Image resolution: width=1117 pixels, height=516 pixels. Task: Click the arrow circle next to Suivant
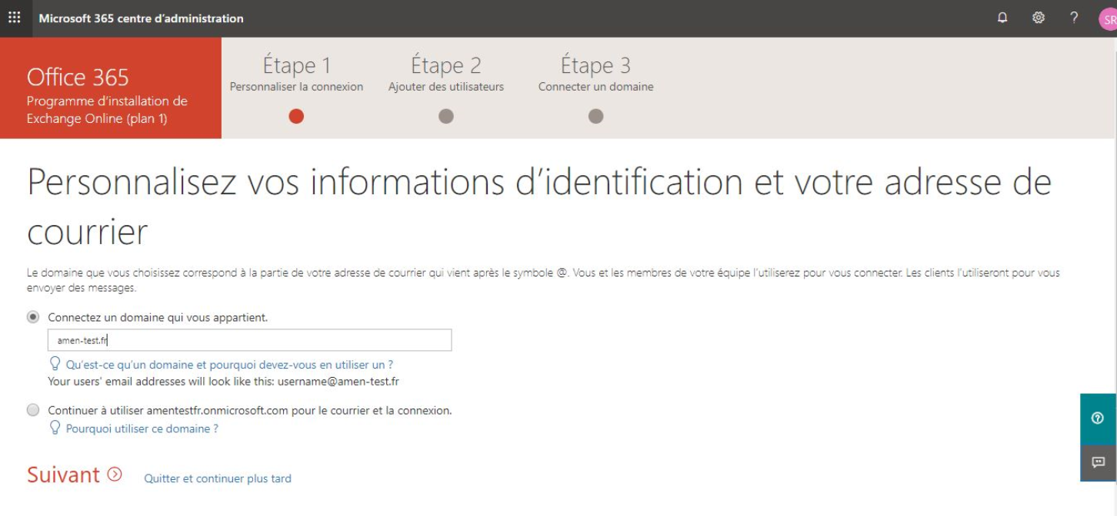pyautogui.click(x=115, y=475)
